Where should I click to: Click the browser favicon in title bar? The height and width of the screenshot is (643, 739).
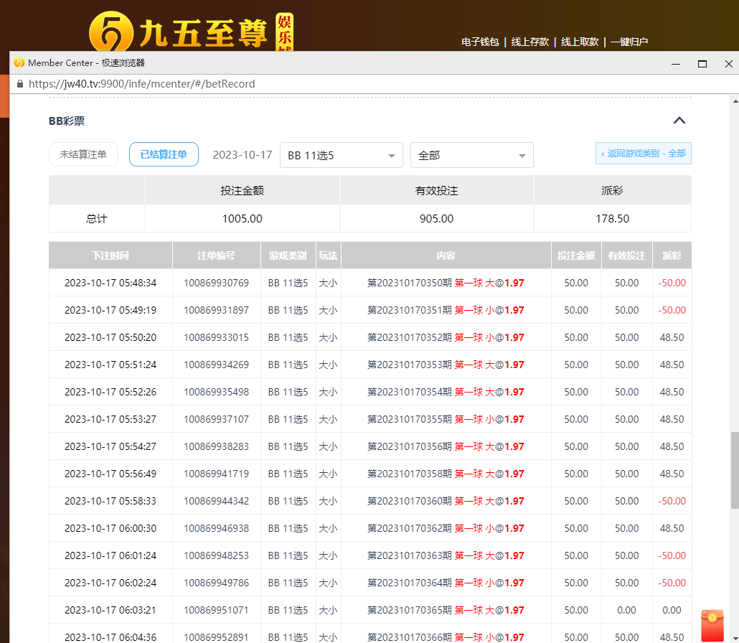click(x=19, y=63)
